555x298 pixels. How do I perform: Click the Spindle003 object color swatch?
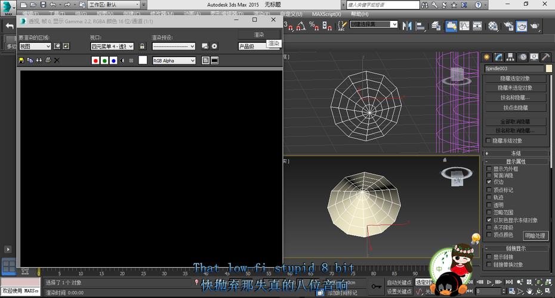pyautogui.click(x=548, y=69)
